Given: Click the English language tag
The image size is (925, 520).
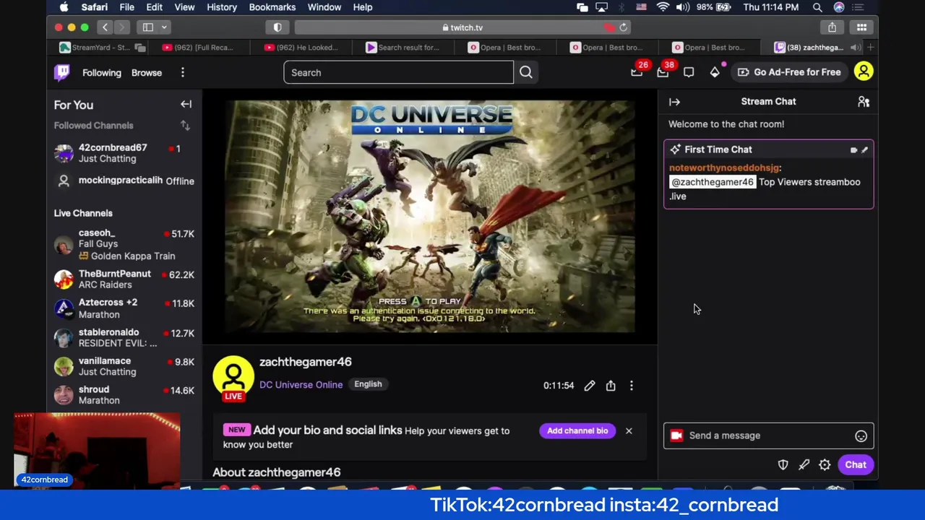Looking at the screenshot, I should (368, 384).
